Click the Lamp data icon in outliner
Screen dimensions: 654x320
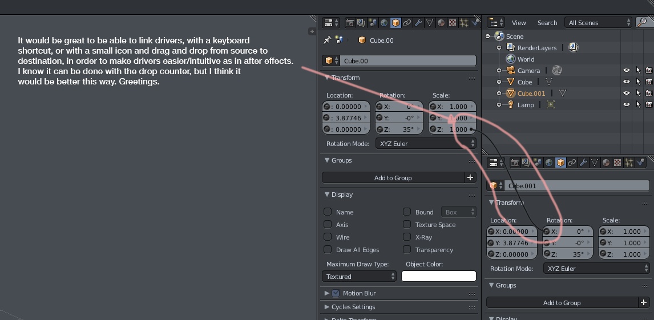(551, 104)
